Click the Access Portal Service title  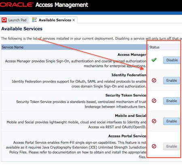[127, 136]
